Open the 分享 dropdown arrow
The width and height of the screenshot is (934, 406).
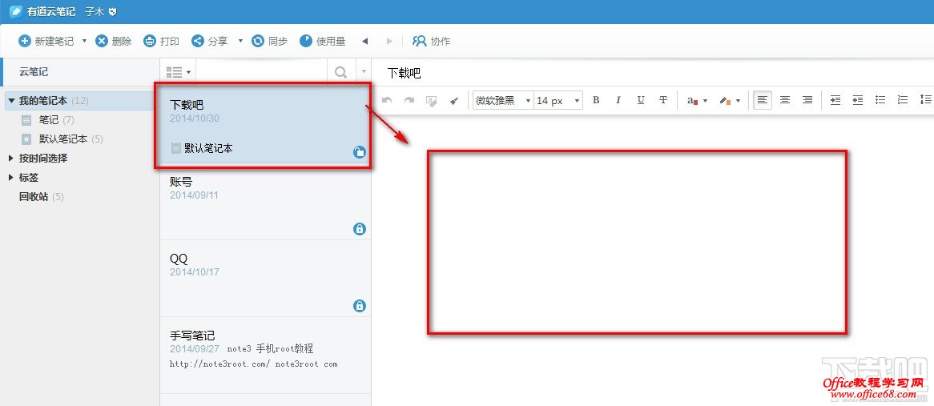240,41
